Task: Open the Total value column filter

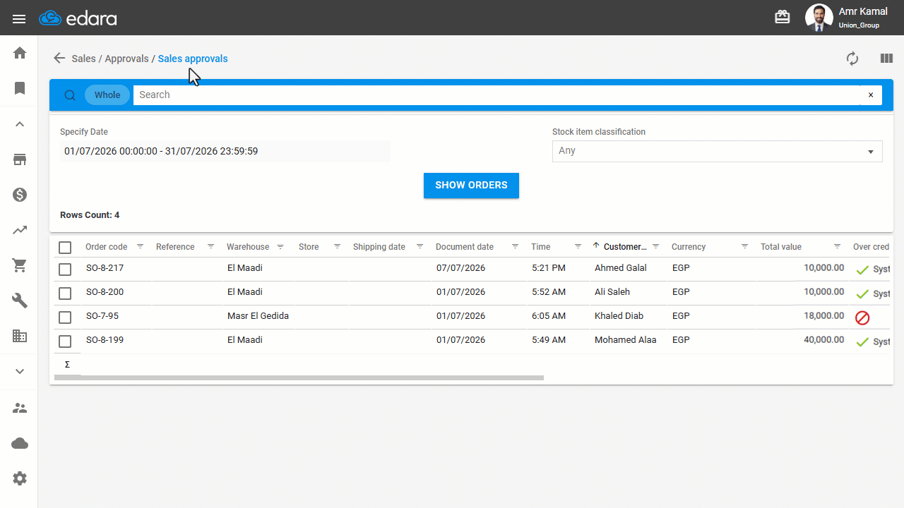Action: click(x=837, y=247)
